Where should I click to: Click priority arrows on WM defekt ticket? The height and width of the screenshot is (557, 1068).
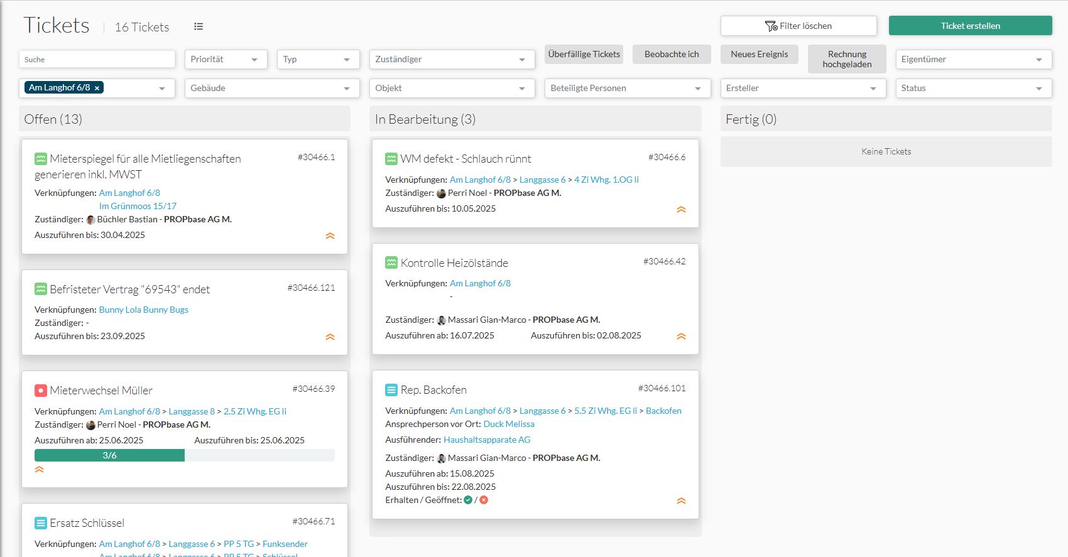(x=681, y=210)
